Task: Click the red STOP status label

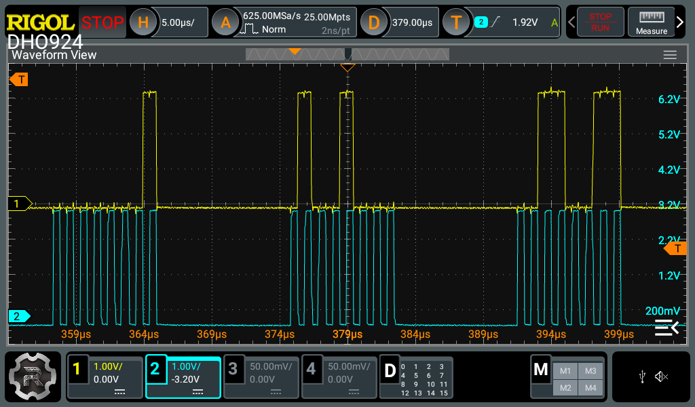Action: (102, 22)
